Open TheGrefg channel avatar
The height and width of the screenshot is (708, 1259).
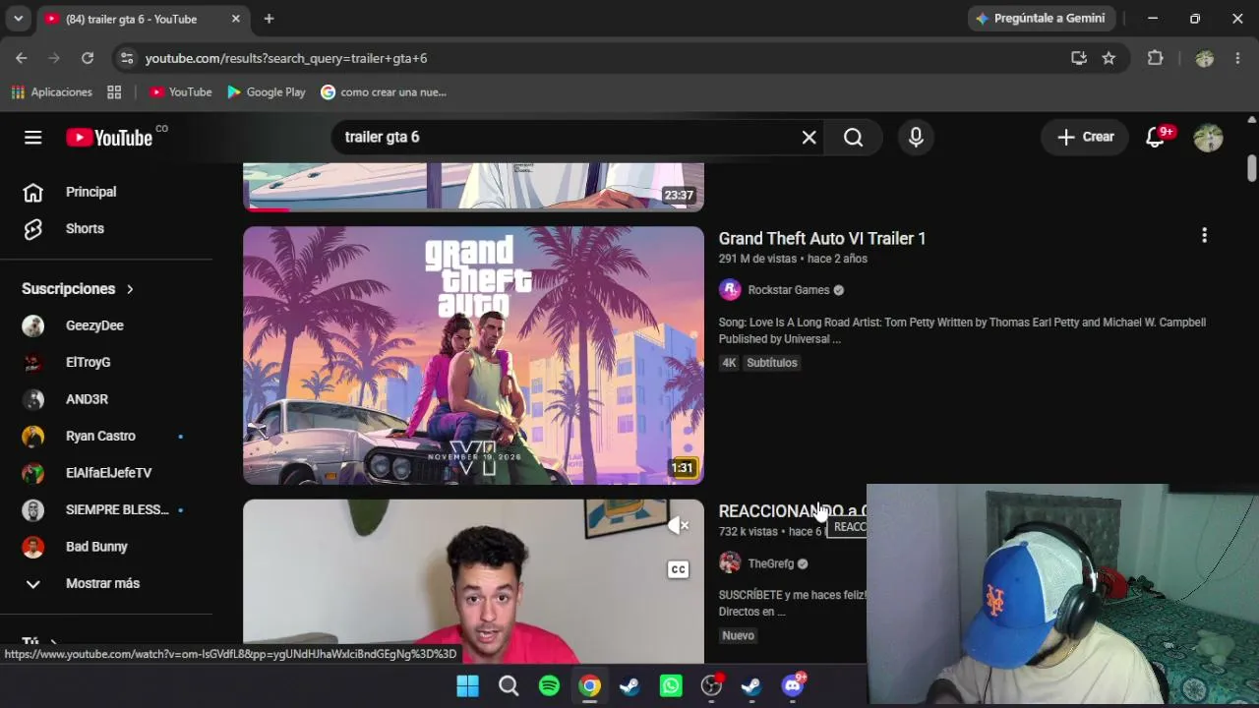[730, 563]
